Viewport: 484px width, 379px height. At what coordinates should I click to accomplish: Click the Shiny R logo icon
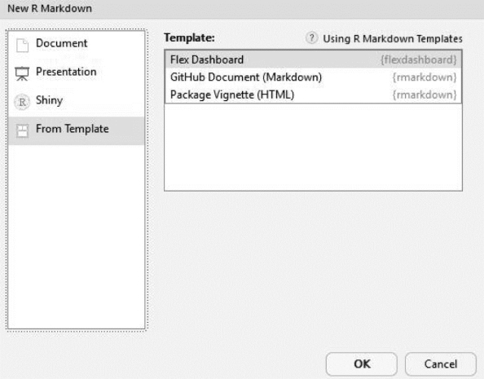(22, 102)
